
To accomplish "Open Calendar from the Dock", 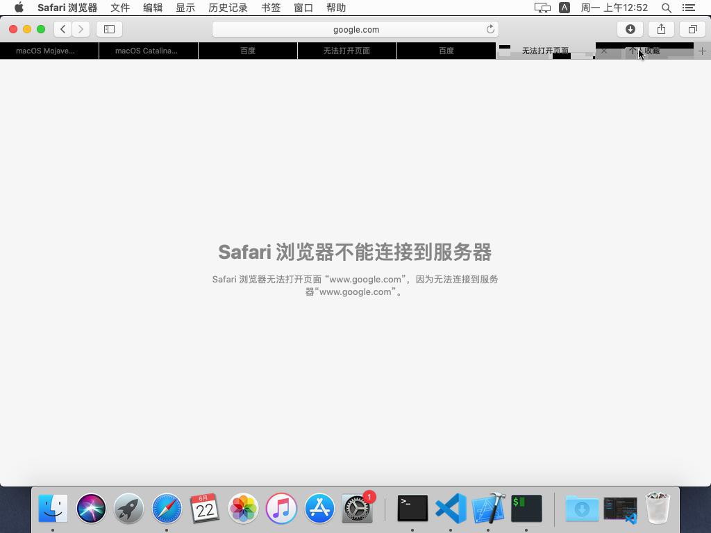I will [x=205, y=508].
